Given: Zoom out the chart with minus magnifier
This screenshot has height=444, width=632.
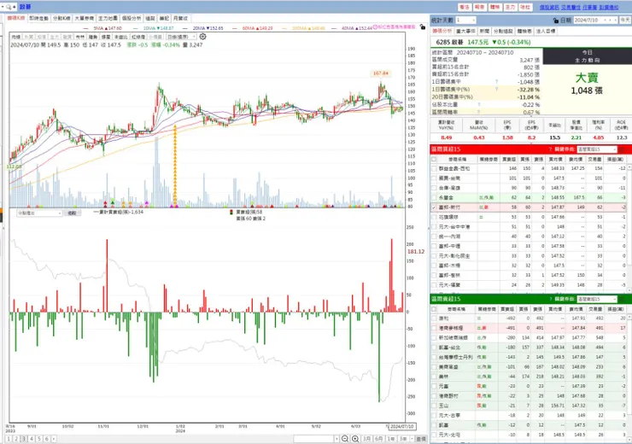Looking at the screenshot, I should (x=345, y=439).
